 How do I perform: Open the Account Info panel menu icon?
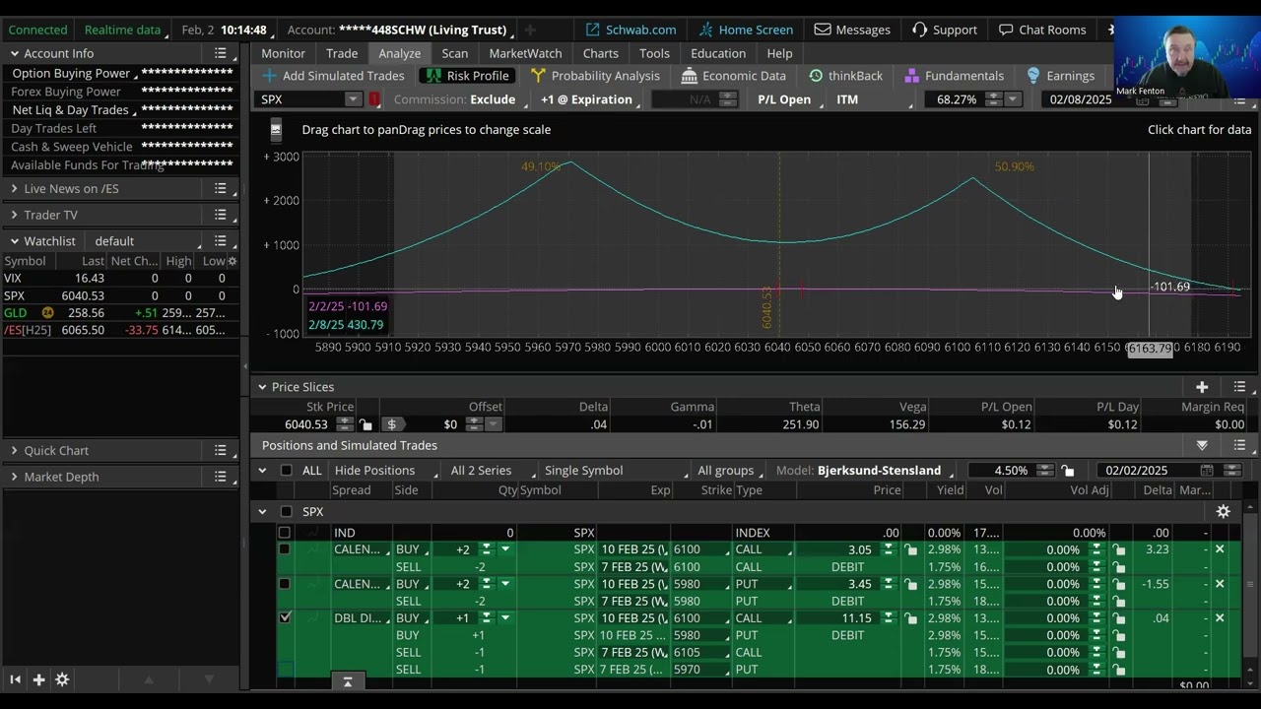click(221, 53)
